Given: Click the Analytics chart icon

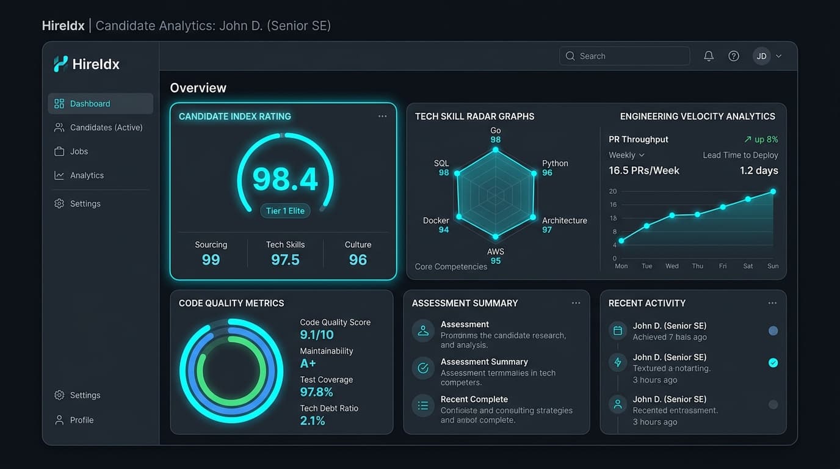Looking at the screenshot, I should [59, 175].
